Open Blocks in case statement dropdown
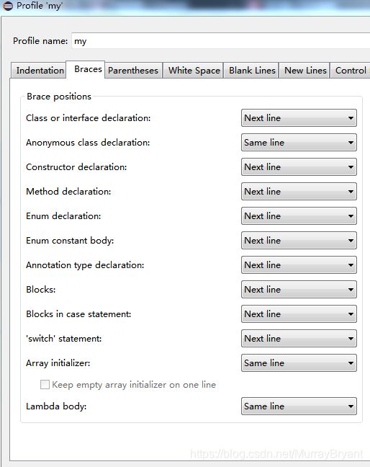 pos(299,314)
